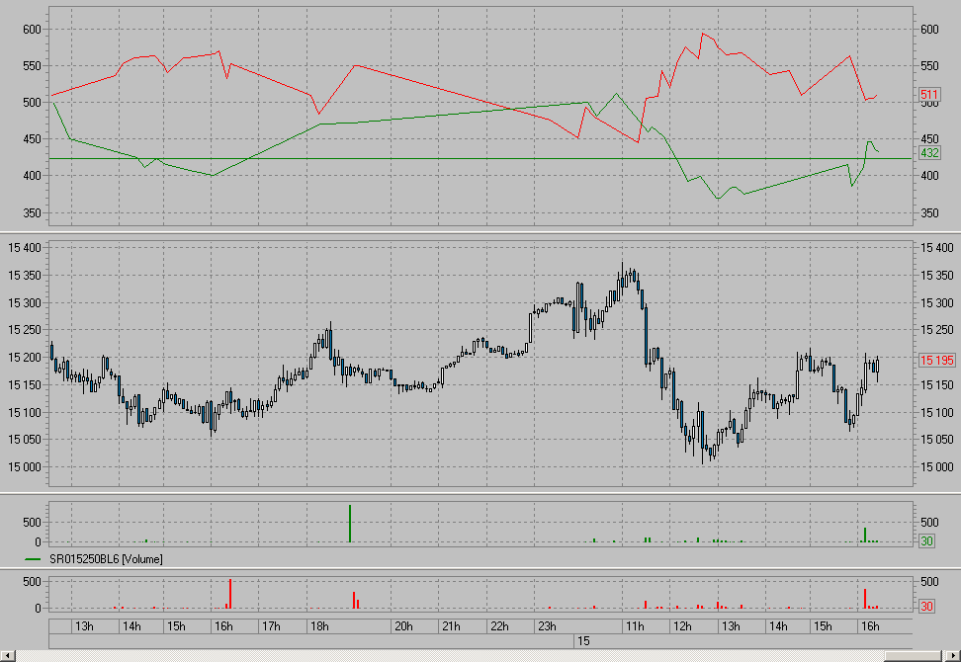Click the green 30 volume value tag
This screenshot has width=961, height=662.
point(927,540)
